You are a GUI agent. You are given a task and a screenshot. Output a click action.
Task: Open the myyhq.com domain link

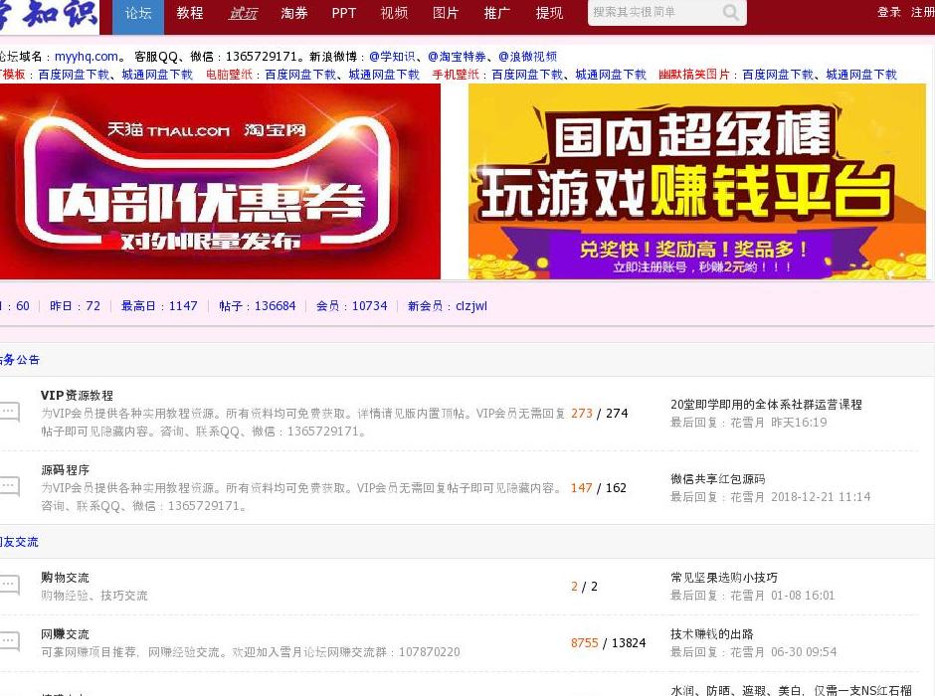click(87, 56)
